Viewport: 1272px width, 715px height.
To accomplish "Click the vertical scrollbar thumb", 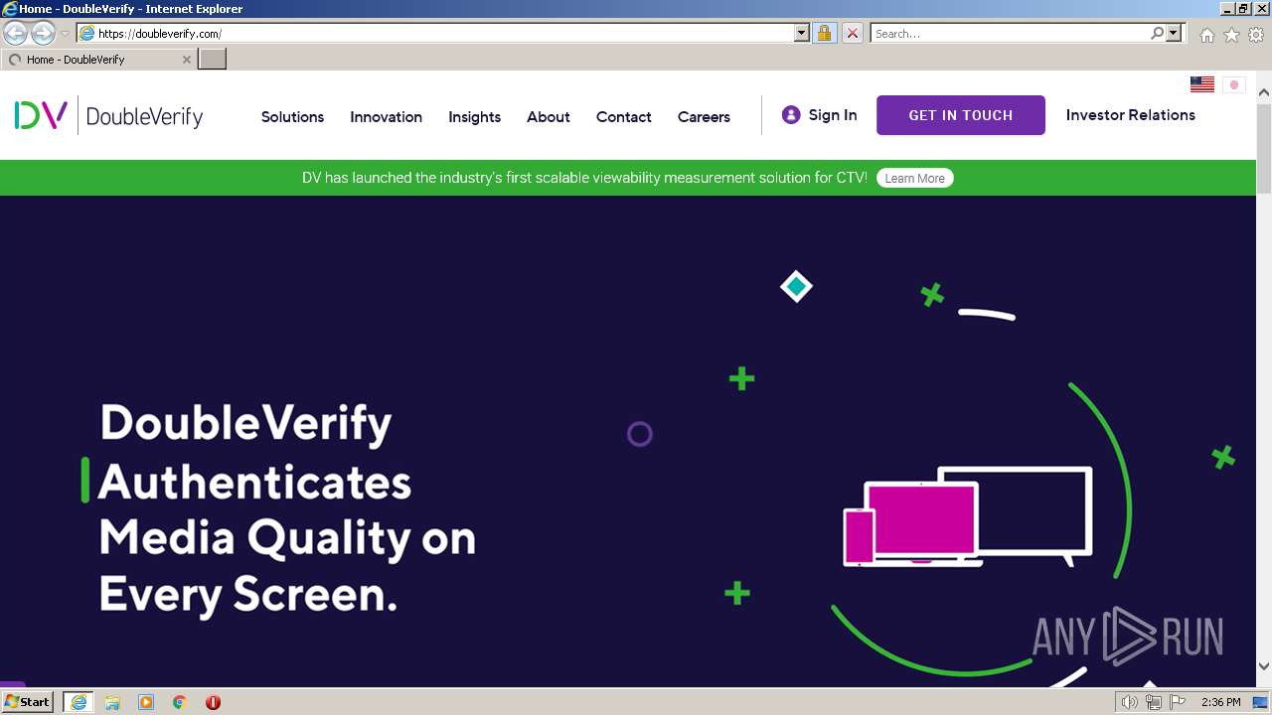I will pyautogui.click(x=1264, y=147).
